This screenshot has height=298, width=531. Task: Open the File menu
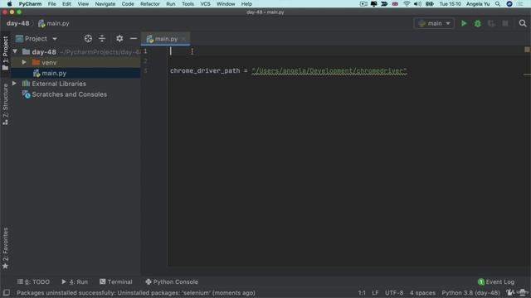pyautogui.click(x=51, y=3)
